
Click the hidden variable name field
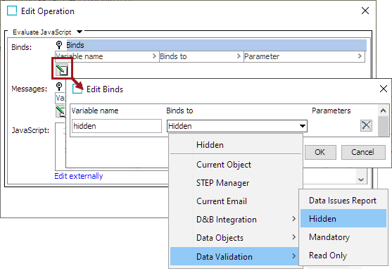(117, 126)
